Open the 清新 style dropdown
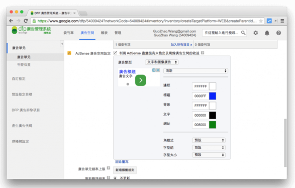 pos(195,71)
